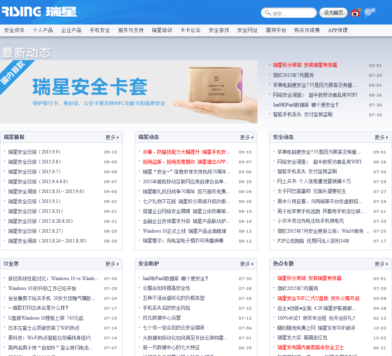
Task: Open 日本在富士山顶部安装了WiFi热点
Action: [x=44, y=328]
